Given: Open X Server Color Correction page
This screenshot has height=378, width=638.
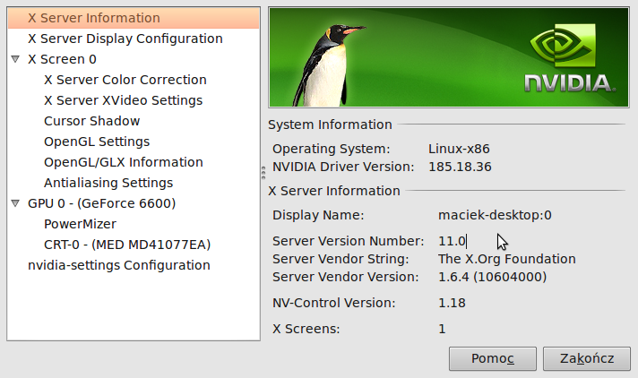Looking at the screenshot, I should click(125, 80).
